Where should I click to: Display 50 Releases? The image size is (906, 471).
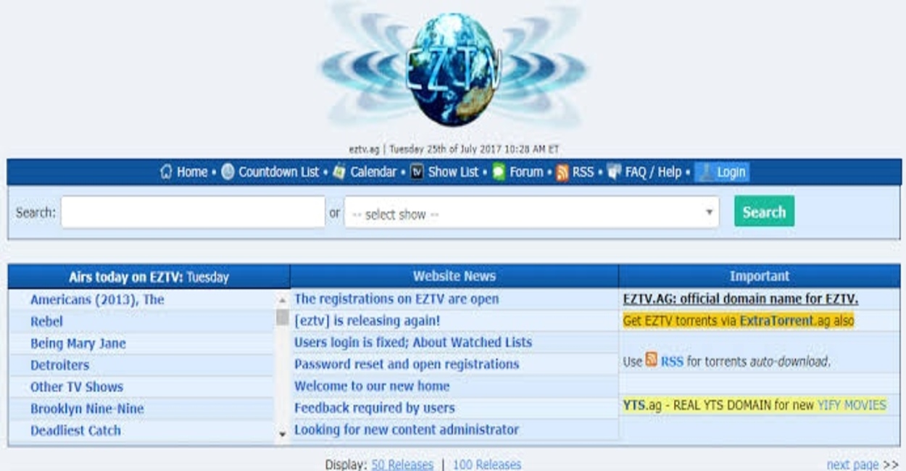[402, 464]
